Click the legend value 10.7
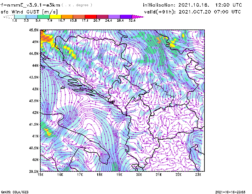 pos(61,20)
